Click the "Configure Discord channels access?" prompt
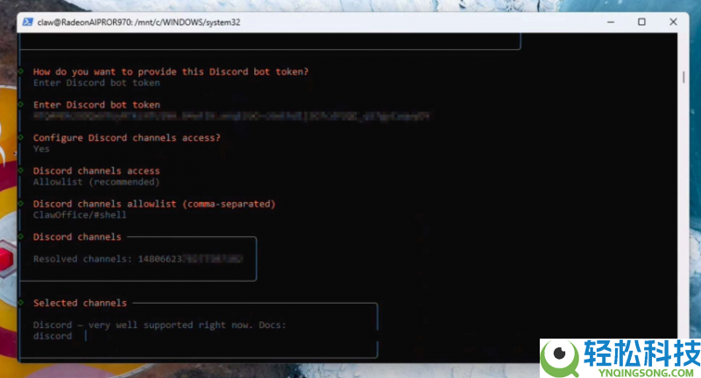The image size is (701, 378). click(x=127, y=137)
